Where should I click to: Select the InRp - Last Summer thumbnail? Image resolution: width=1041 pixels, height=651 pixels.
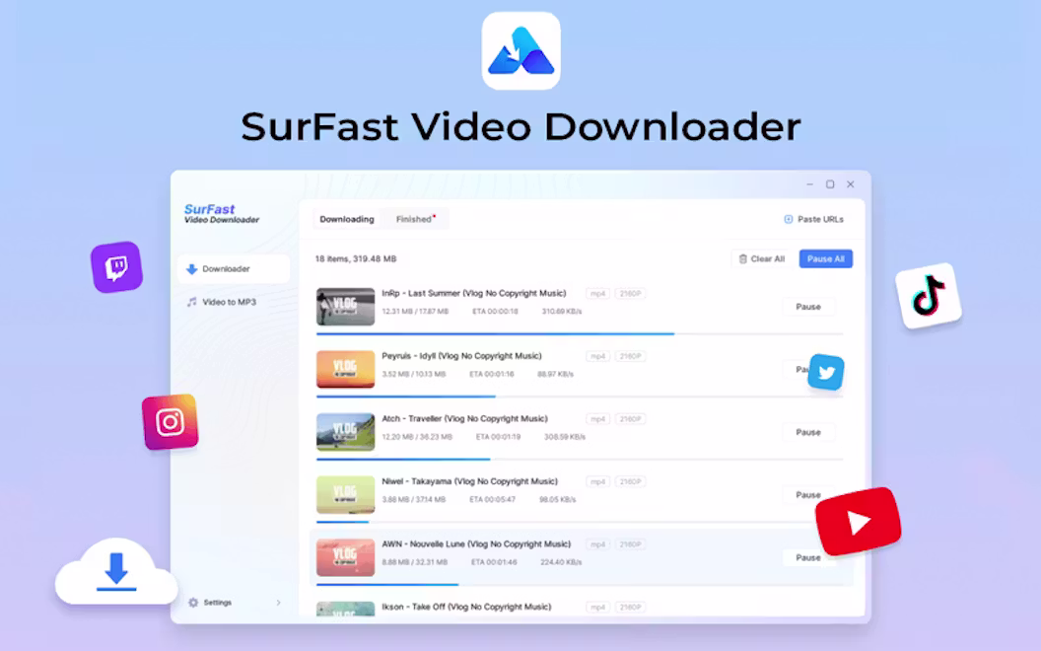tap(345, 306)
